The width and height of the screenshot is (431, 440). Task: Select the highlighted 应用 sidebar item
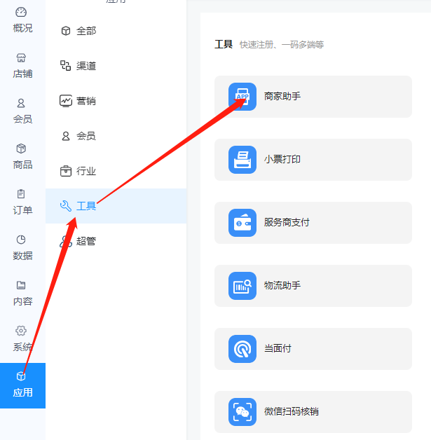point(22,385)
